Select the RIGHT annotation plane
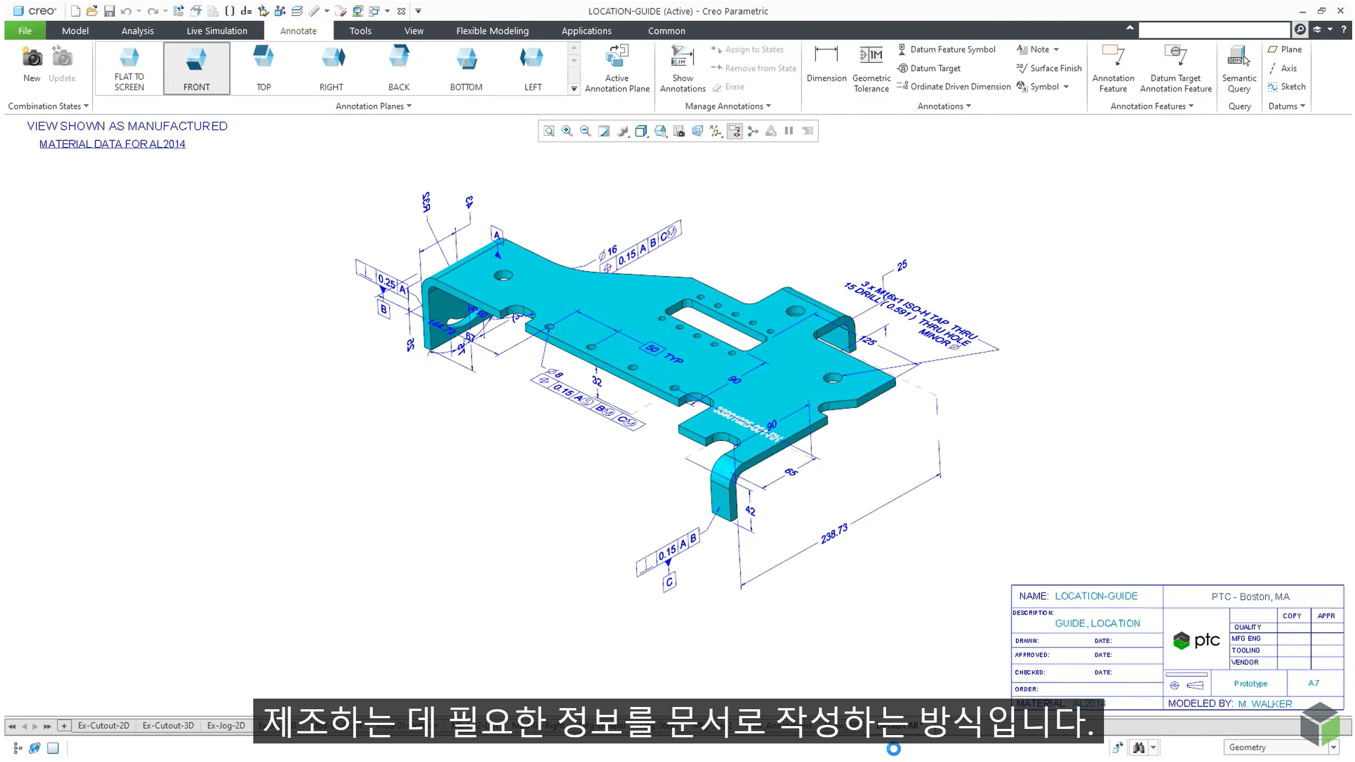Viewport: 1355px width, 762px height. [x=331, y=68]
